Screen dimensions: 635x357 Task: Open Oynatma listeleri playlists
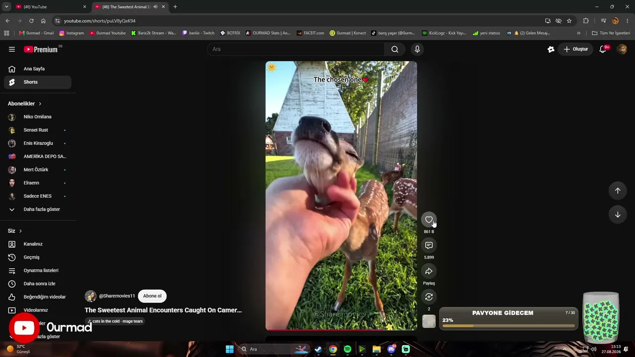point(38,270)
